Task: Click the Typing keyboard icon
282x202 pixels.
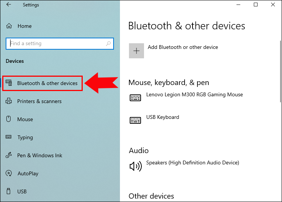Action: click(x=9, y=137)
